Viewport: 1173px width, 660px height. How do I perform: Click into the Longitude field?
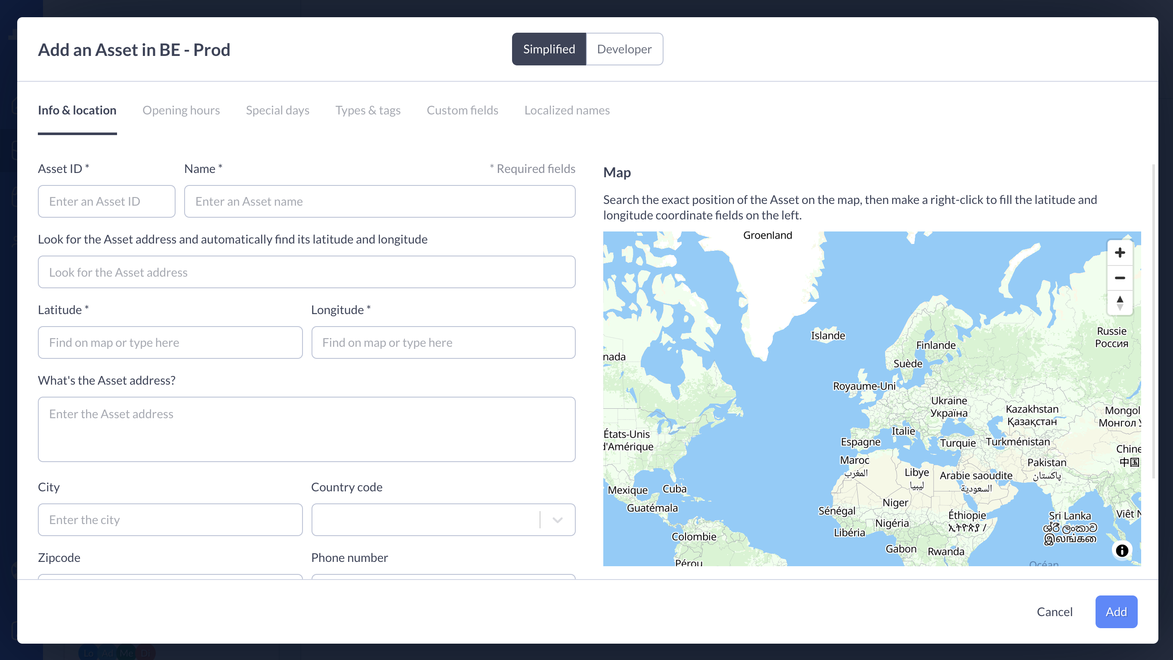click(x=443, y=342)
